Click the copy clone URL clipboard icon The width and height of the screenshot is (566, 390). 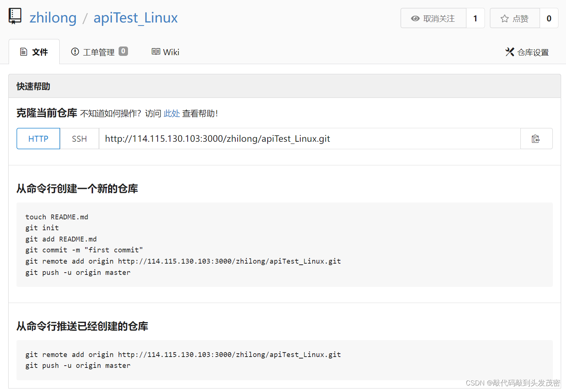(536, 139)
